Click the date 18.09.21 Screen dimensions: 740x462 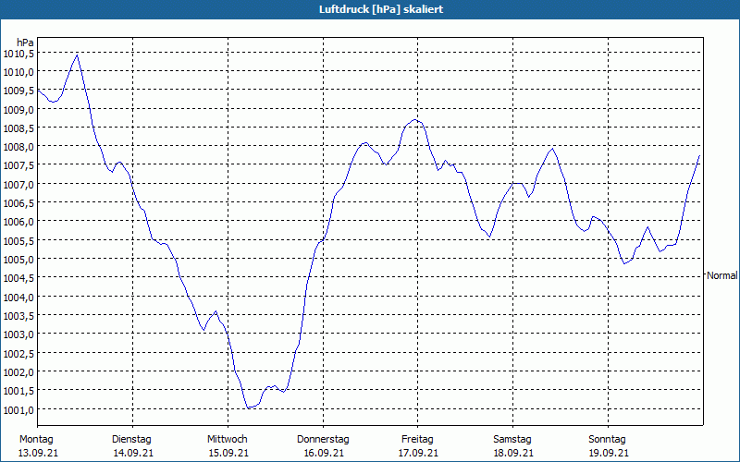513,454
